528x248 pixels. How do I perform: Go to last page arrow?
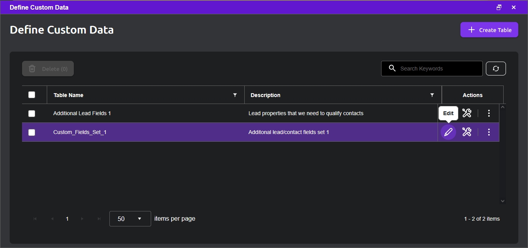pos(99,219)
